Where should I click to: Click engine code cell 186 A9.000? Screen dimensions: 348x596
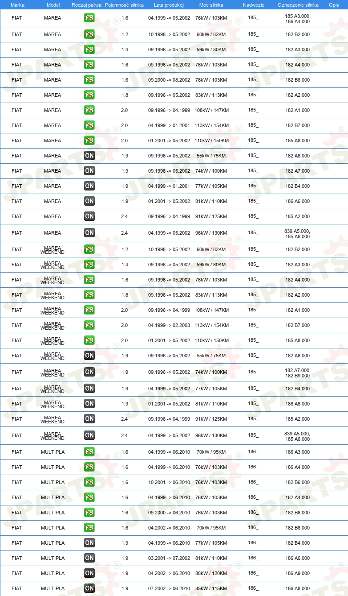click(298, 573)
